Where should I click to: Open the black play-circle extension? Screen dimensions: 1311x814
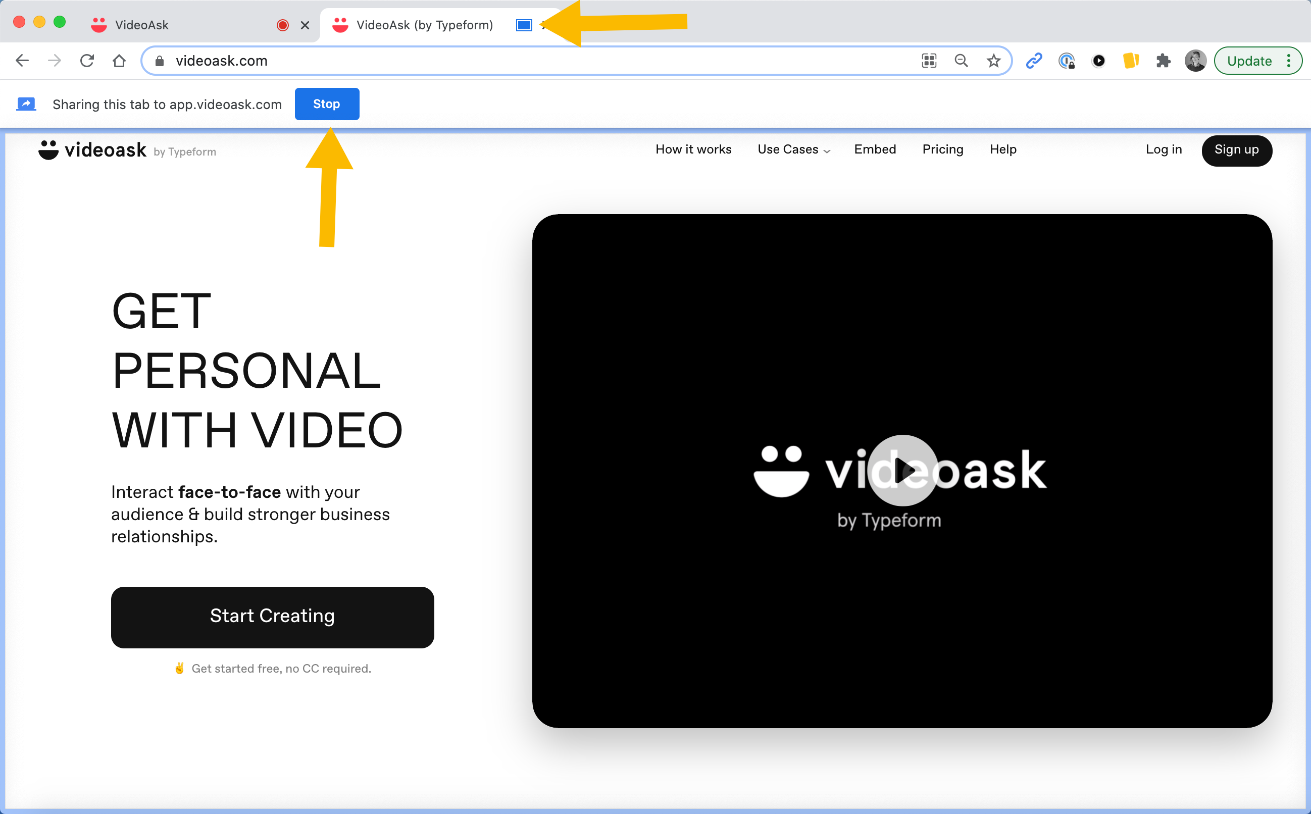coord(1098,61)
